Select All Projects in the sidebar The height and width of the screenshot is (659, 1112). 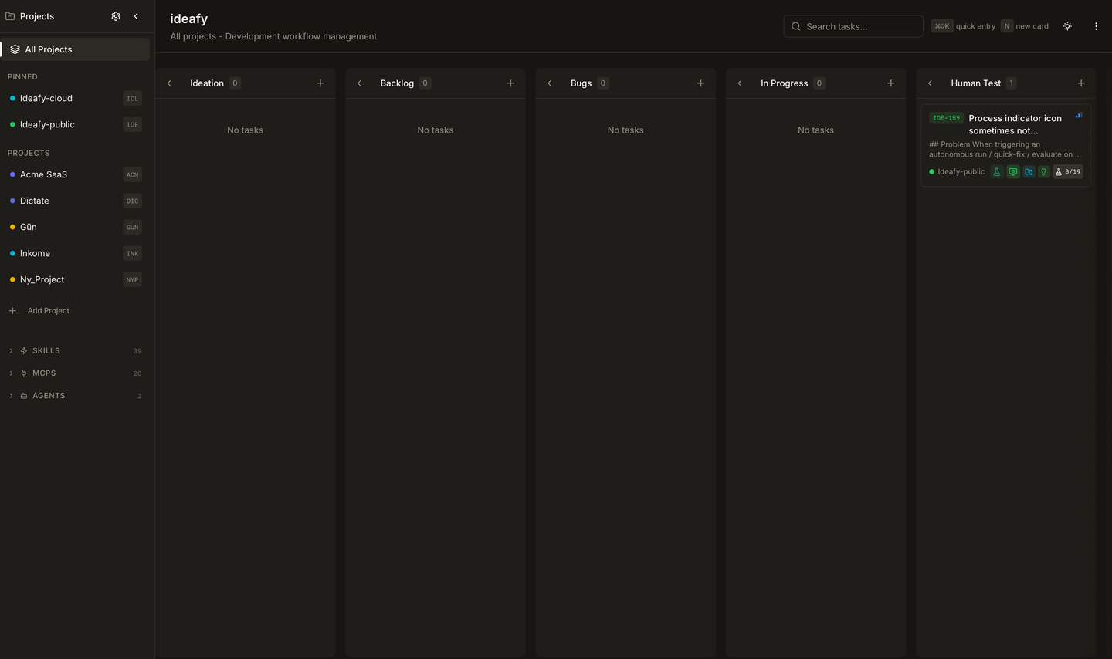[x=75, y=49]
